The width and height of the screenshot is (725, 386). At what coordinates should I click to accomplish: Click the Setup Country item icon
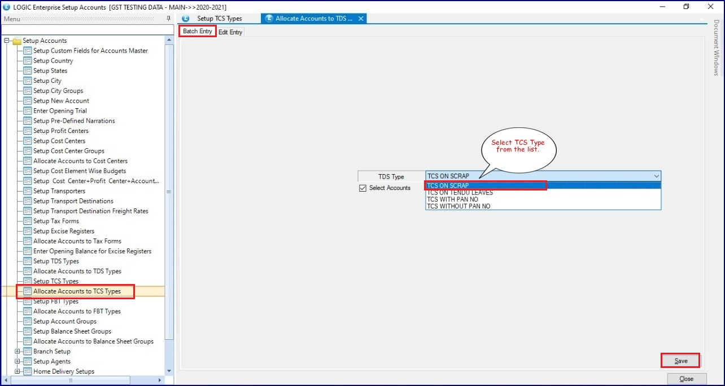(28, 61)
